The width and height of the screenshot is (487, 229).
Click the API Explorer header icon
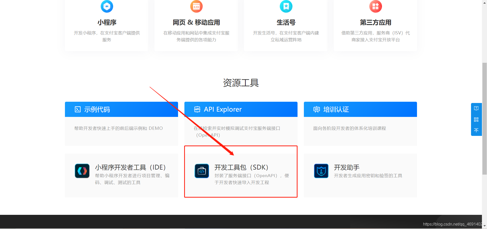pyautogui.click(x=197, y=109)
